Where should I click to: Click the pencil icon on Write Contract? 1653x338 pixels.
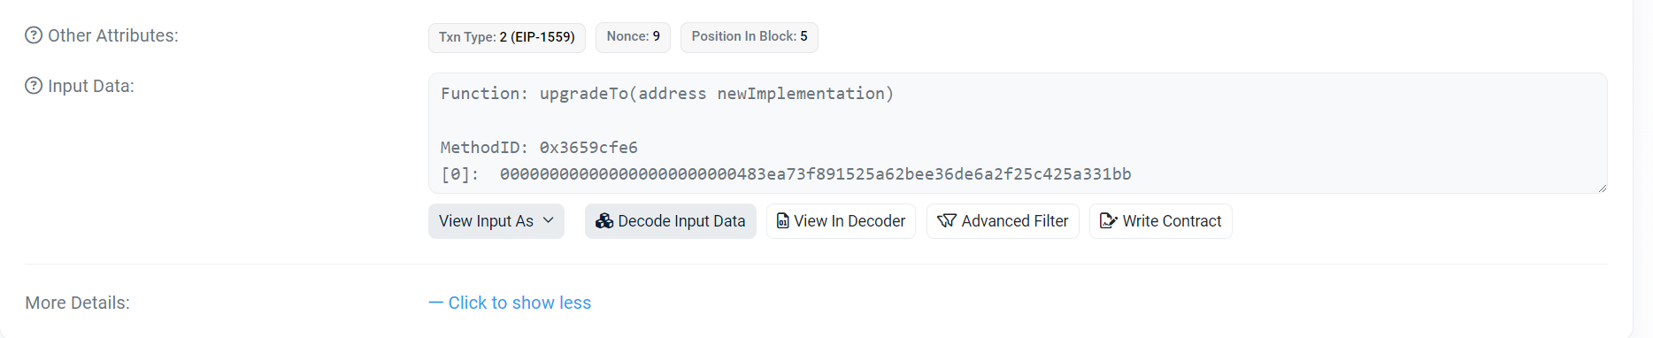1109,221
